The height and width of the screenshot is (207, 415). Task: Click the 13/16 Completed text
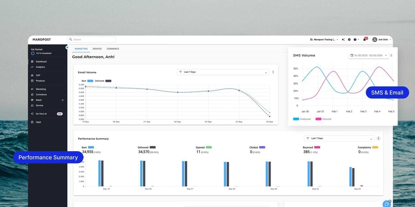pos(44,54)
